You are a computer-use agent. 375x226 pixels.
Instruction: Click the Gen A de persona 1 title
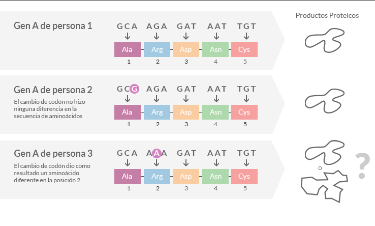coord(53,26)
